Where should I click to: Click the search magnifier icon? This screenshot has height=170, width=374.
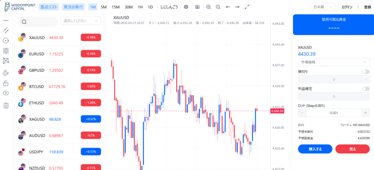coord(24,21)
